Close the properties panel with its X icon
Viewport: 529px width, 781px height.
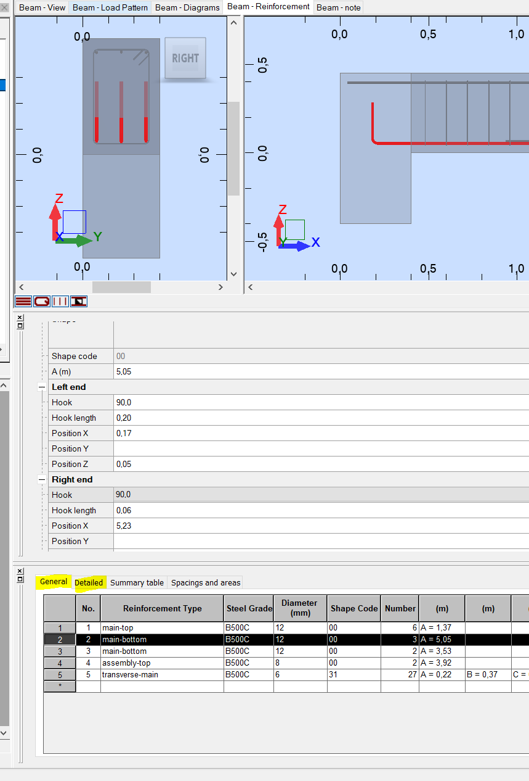pyautogui.click(x=19, y=317)
